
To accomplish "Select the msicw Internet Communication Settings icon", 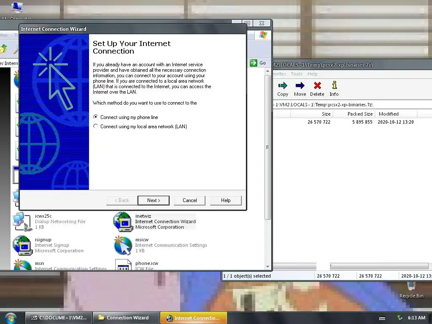I will (123, 245).
